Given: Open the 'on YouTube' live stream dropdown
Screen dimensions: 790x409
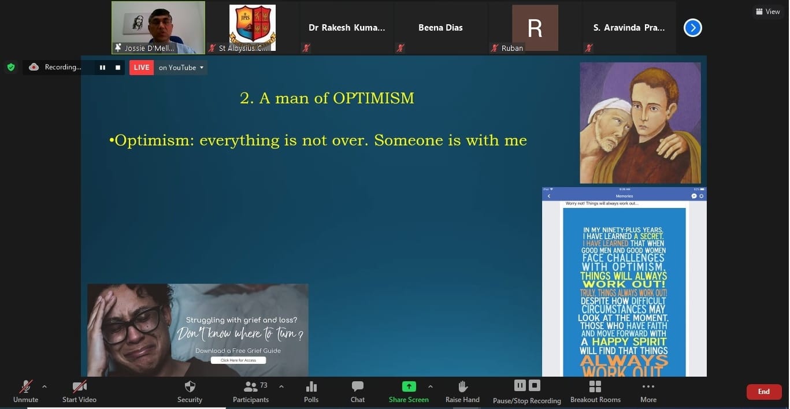Looking at the screenshot, I should tap(181, 68).
